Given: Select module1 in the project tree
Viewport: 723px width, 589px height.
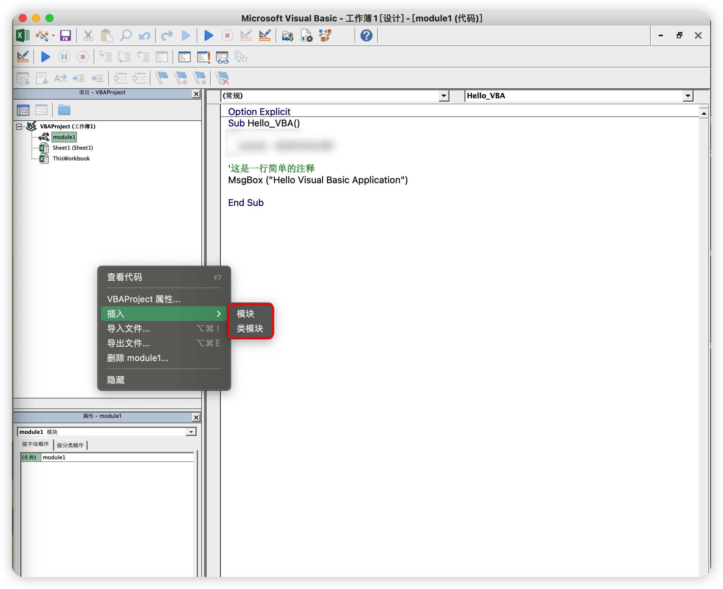Looking at the screenshot, I should [64, 137].
